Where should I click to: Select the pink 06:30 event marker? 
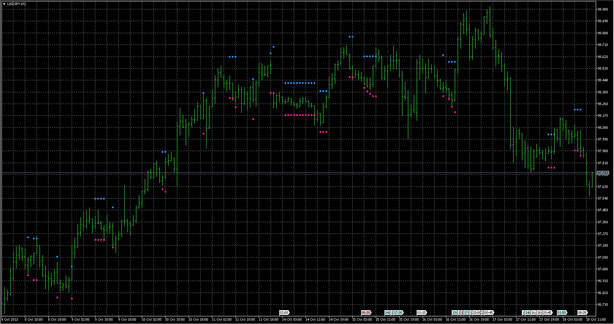pos(366,313)
